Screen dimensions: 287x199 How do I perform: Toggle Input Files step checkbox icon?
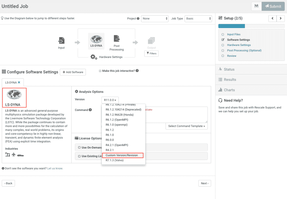[x=223, y=34]
